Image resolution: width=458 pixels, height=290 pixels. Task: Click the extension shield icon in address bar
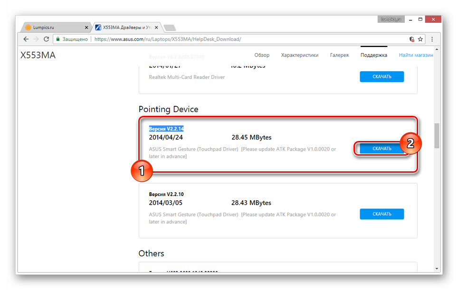tap(412, 39)
